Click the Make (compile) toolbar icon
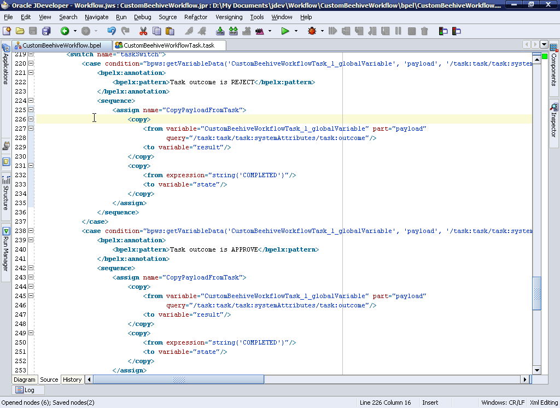The image size is (560, 408). click(221, 31)
